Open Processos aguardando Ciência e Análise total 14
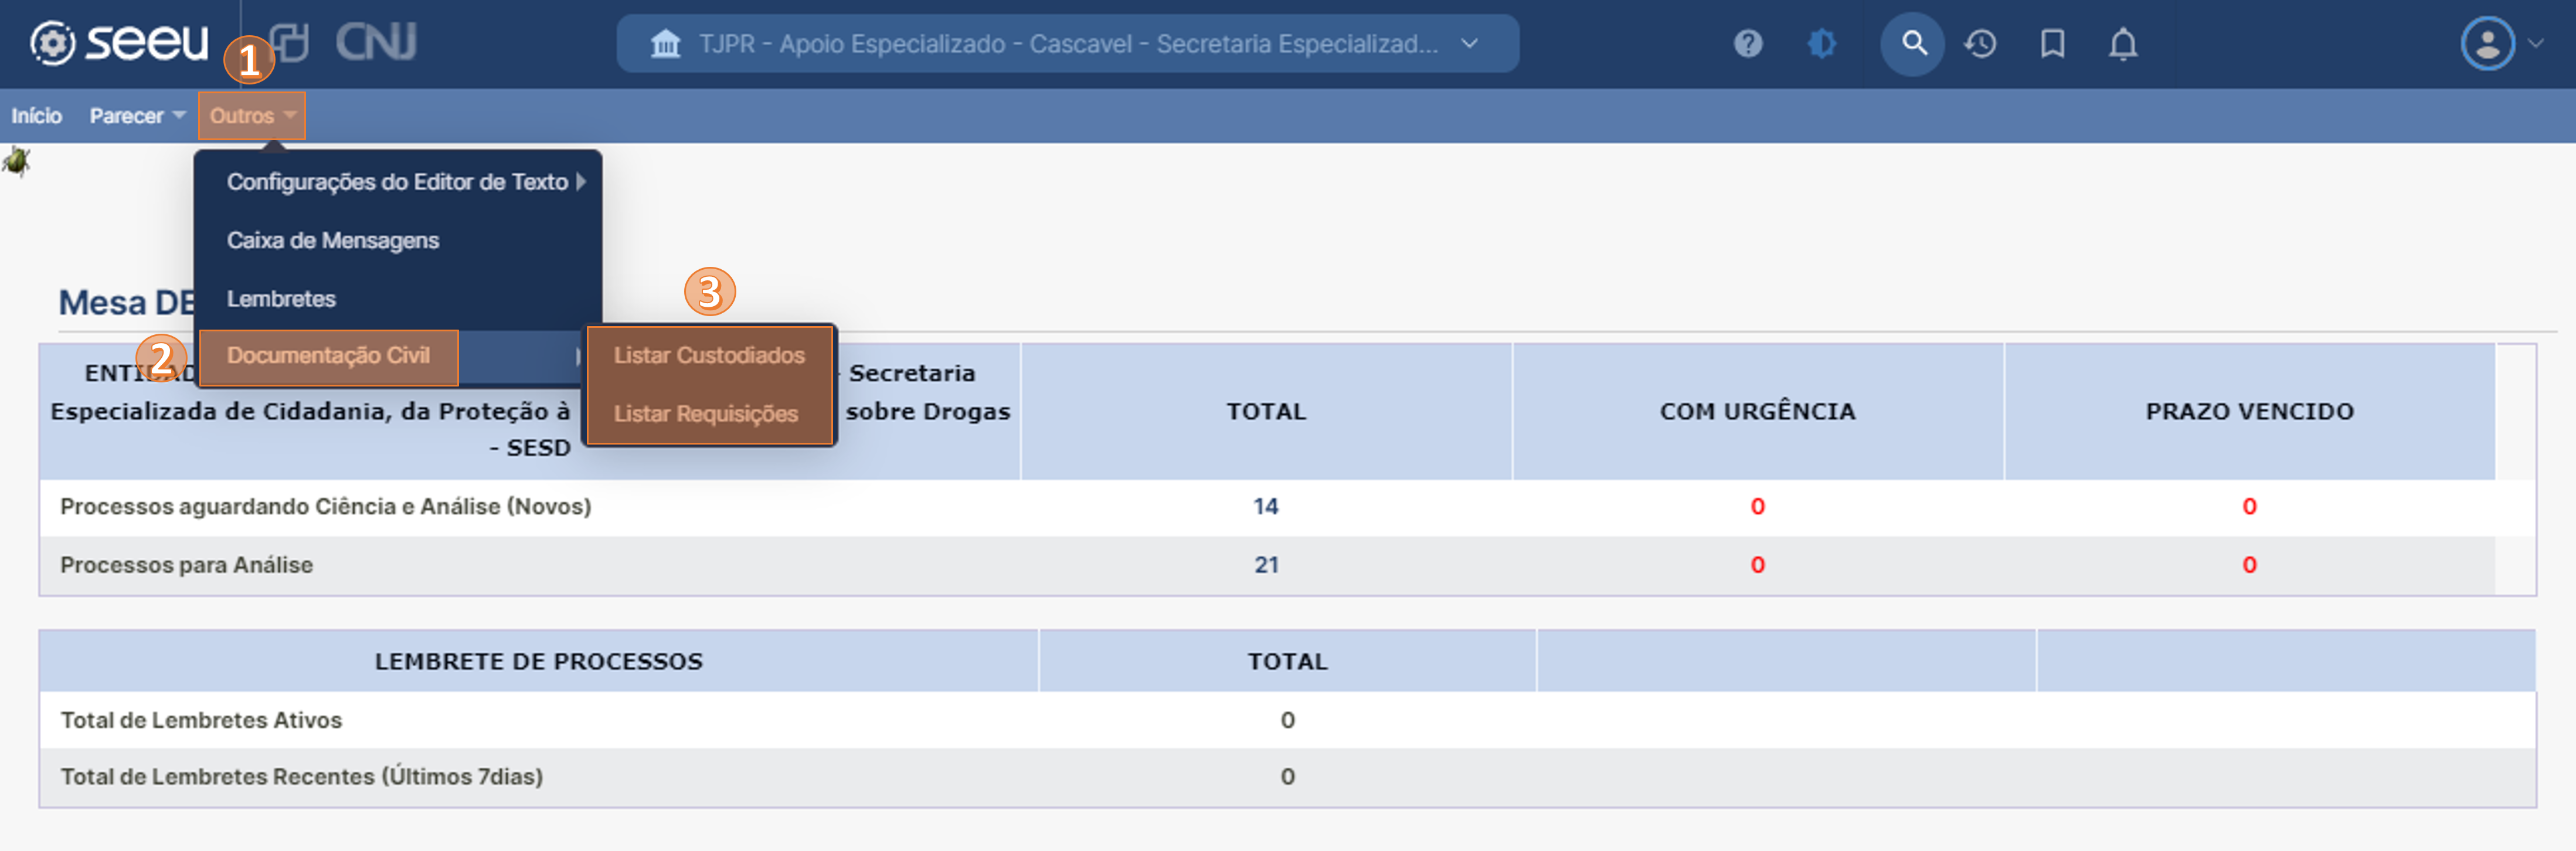 click(x=1266, y=507)
